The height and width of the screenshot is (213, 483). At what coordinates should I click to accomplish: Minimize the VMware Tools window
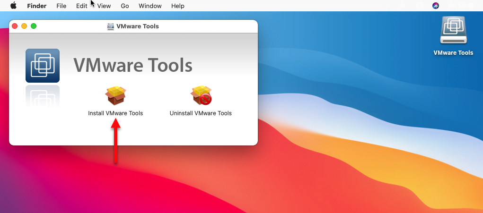[24, 26]
